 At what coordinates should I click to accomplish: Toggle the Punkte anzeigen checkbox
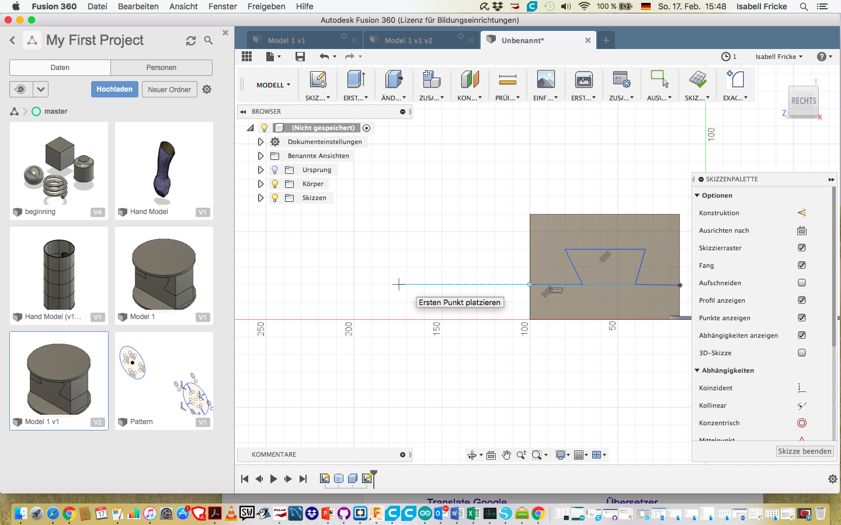pyautogui.click(x=802, y=318)
